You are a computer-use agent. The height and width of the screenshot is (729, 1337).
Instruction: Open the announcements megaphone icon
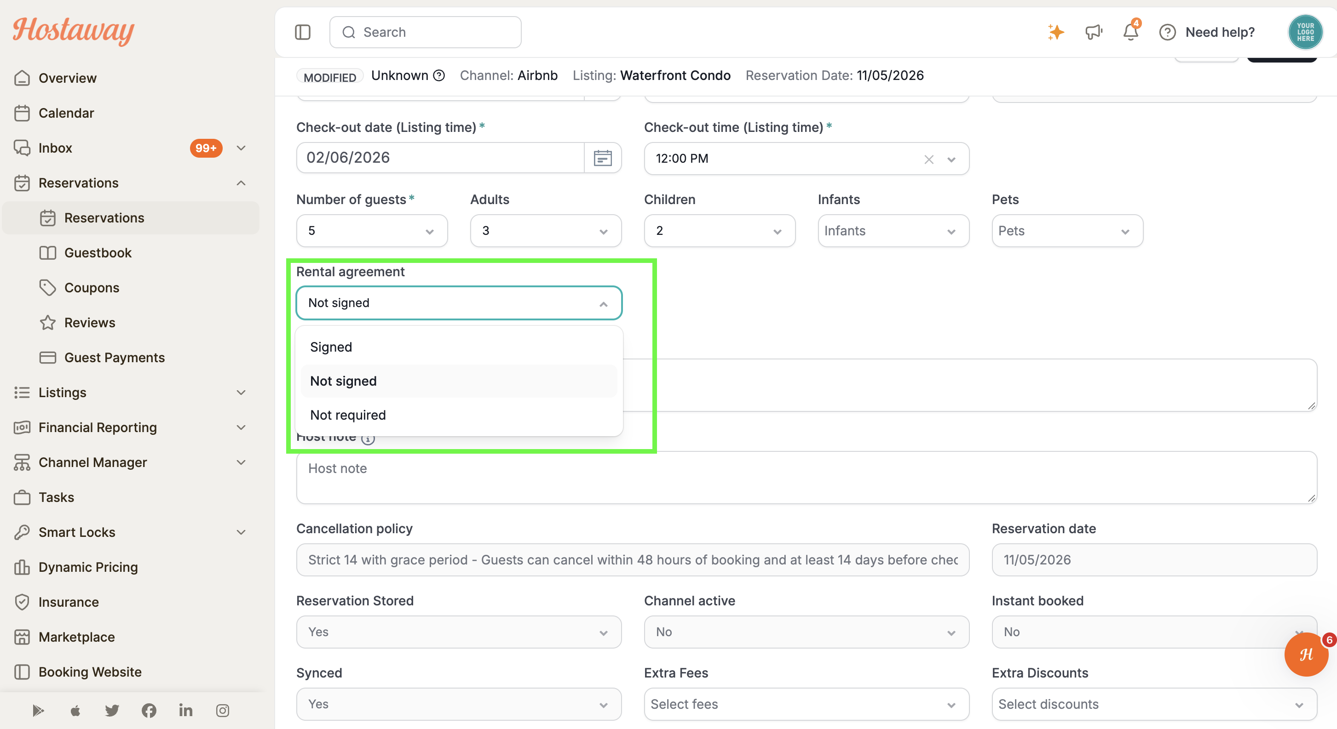coord(1094,32)
